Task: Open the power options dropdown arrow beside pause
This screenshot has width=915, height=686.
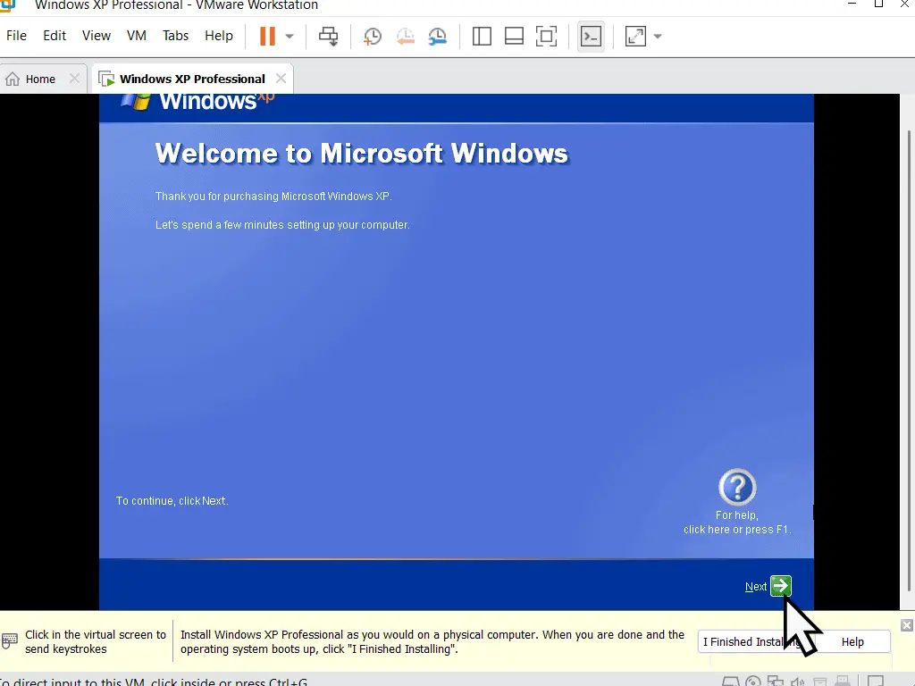Action: 290,36
